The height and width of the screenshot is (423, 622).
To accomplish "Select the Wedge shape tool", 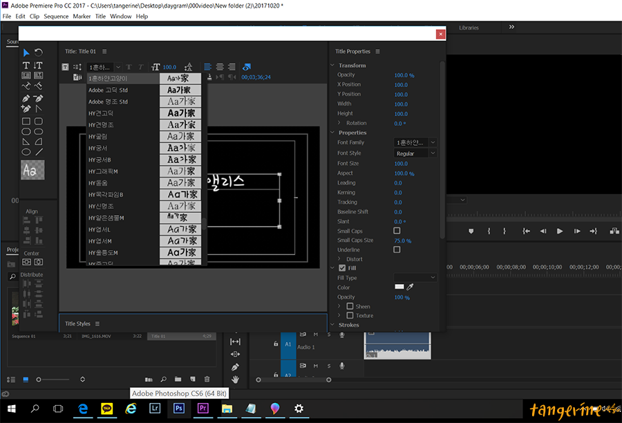I will pyautogui.click(x=26, y=142).
